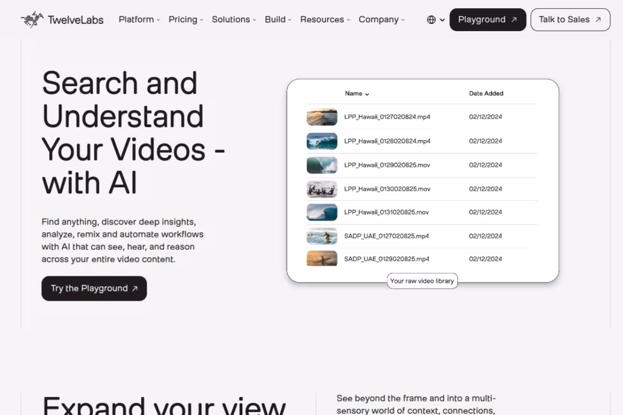Open the Solutions dropdown

pos(234,19)
